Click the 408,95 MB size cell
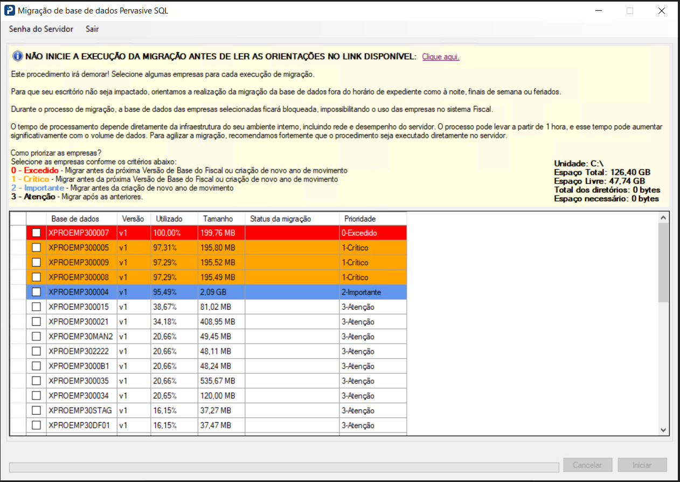 [221, 322]
